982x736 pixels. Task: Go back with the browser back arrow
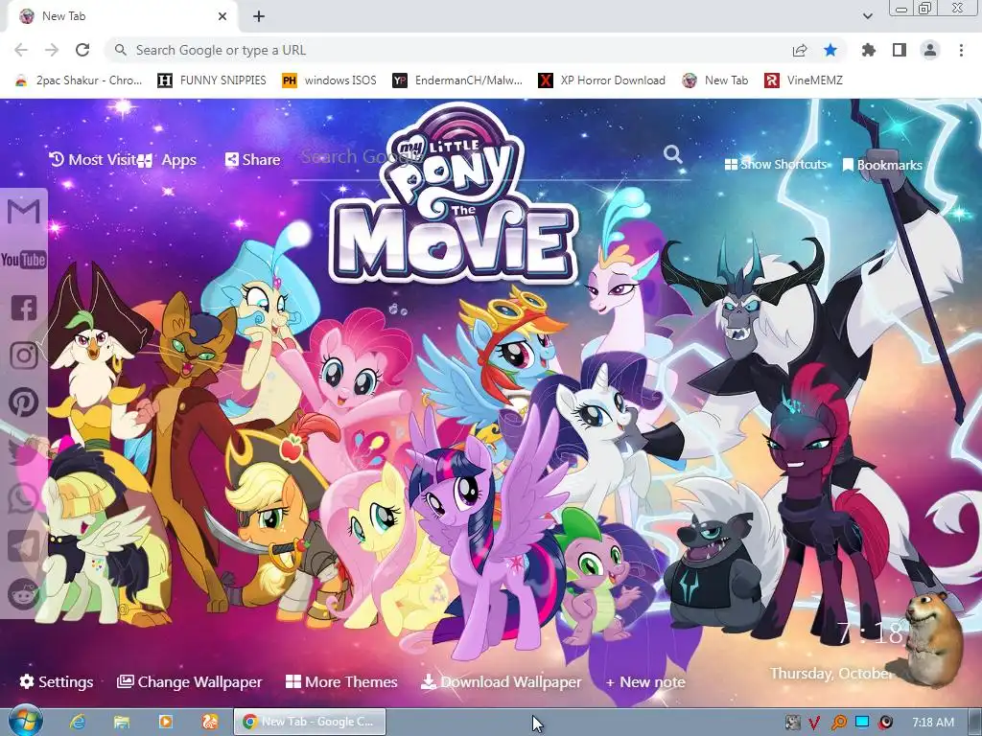[21, 50]
